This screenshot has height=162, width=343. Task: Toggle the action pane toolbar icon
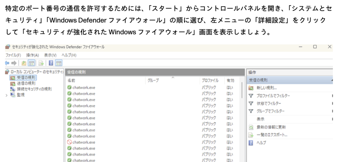point(59,63)
